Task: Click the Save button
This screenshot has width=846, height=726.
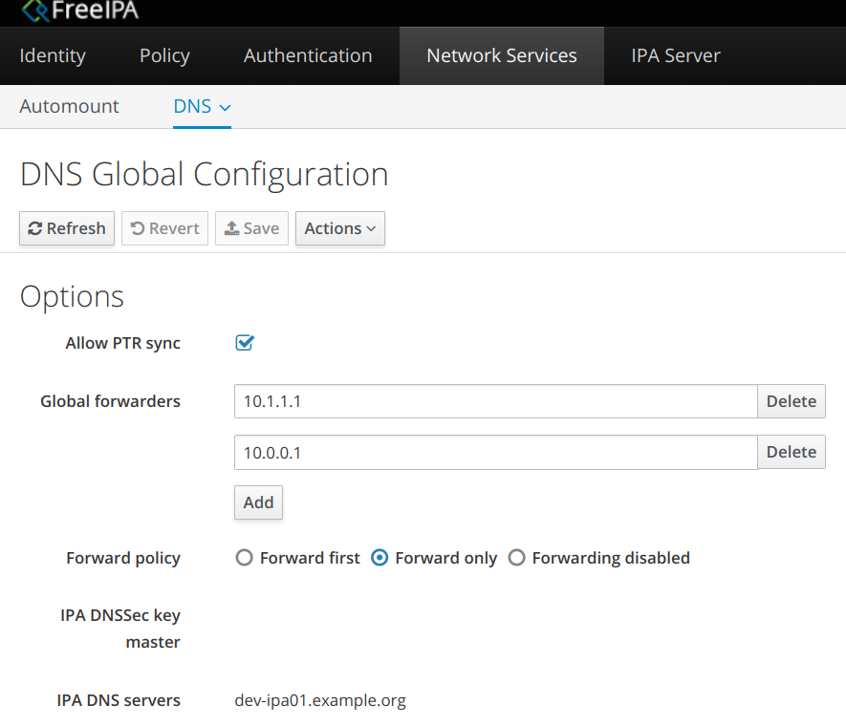Action: [251, 228]
